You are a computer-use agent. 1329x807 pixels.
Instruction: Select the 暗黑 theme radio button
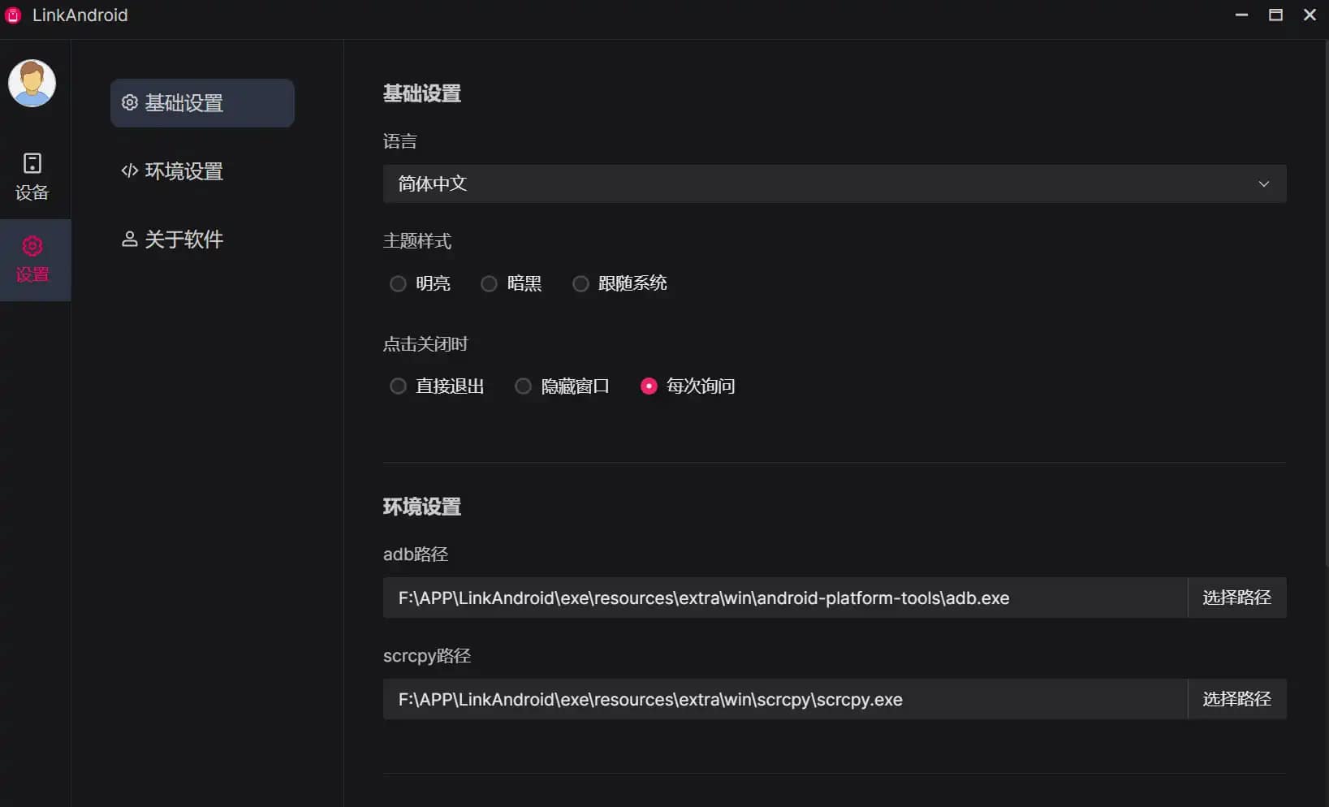coord(489,283)
